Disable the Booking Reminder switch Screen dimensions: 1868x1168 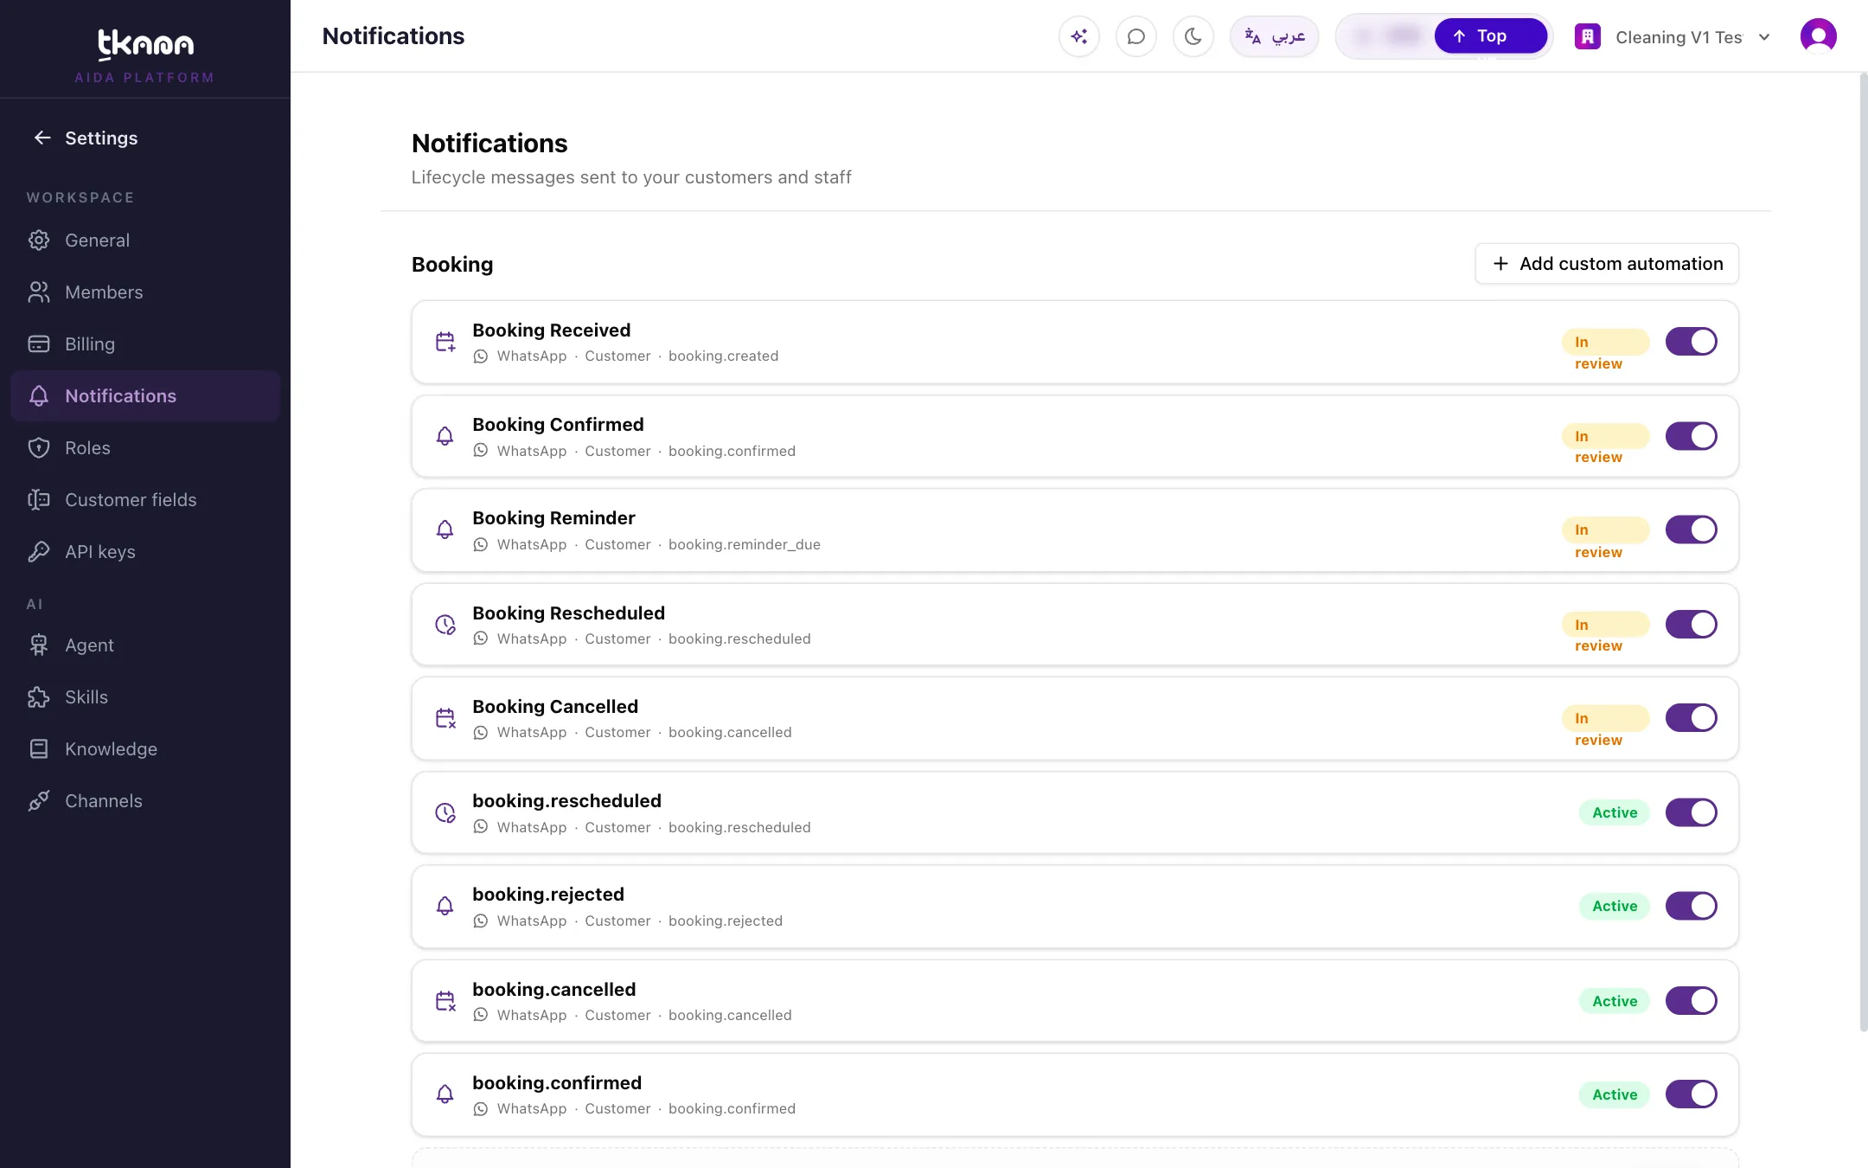pos(1691,529)
